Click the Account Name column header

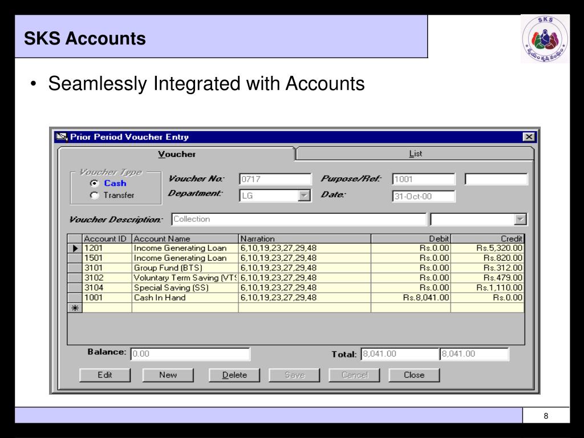[185, 239]
